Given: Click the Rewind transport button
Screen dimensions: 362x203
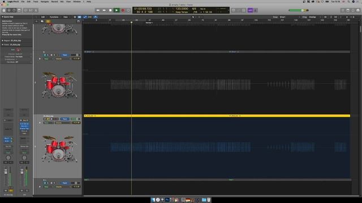Looking at the screenshot, I should 98,10.
